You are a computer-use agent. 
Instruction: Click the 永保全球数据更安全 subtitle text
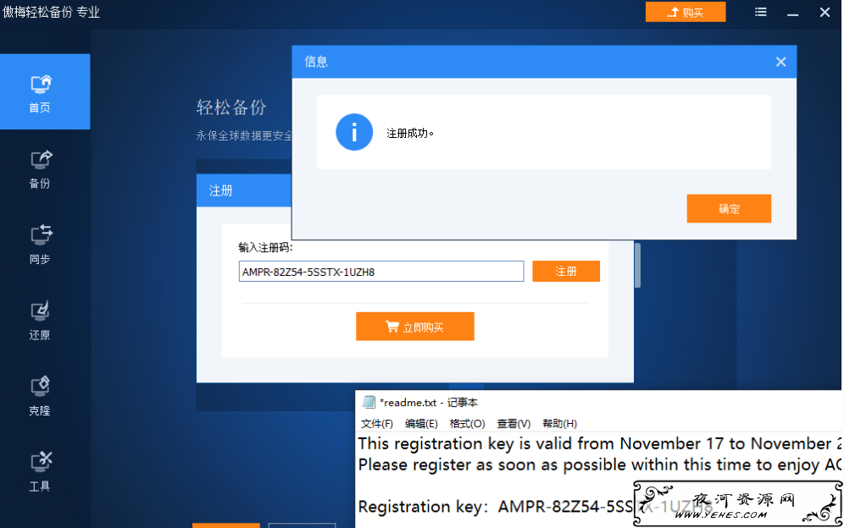click(244, 135)
